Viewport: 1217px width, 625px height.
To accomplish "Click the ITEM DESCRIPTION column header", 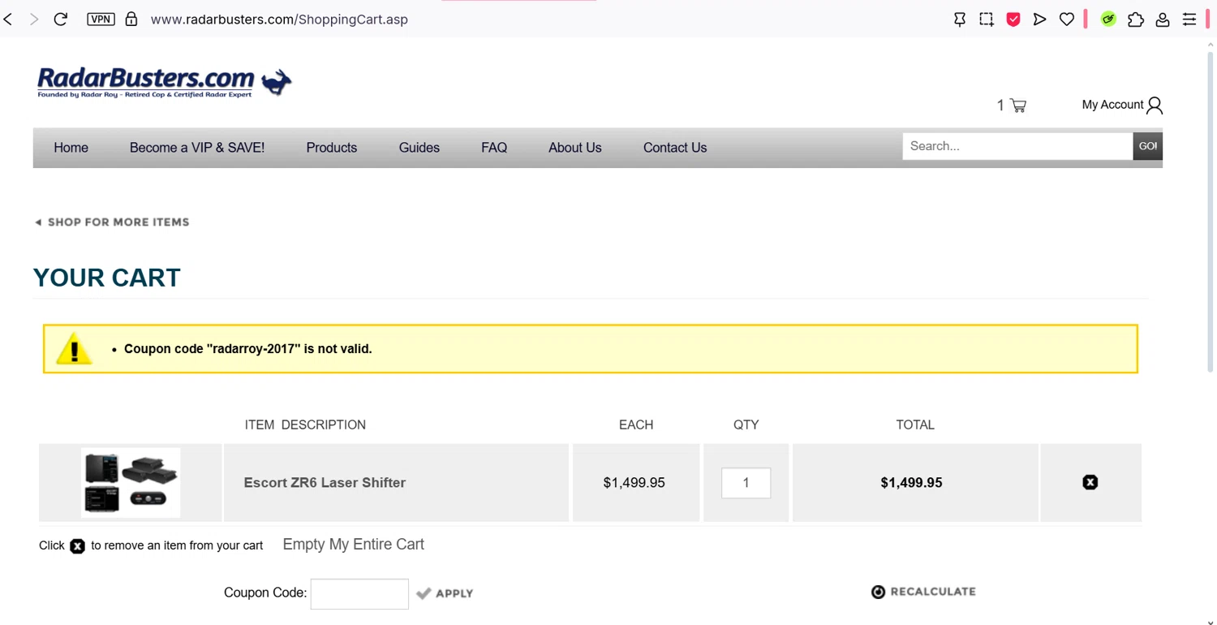I will (305, 425).
